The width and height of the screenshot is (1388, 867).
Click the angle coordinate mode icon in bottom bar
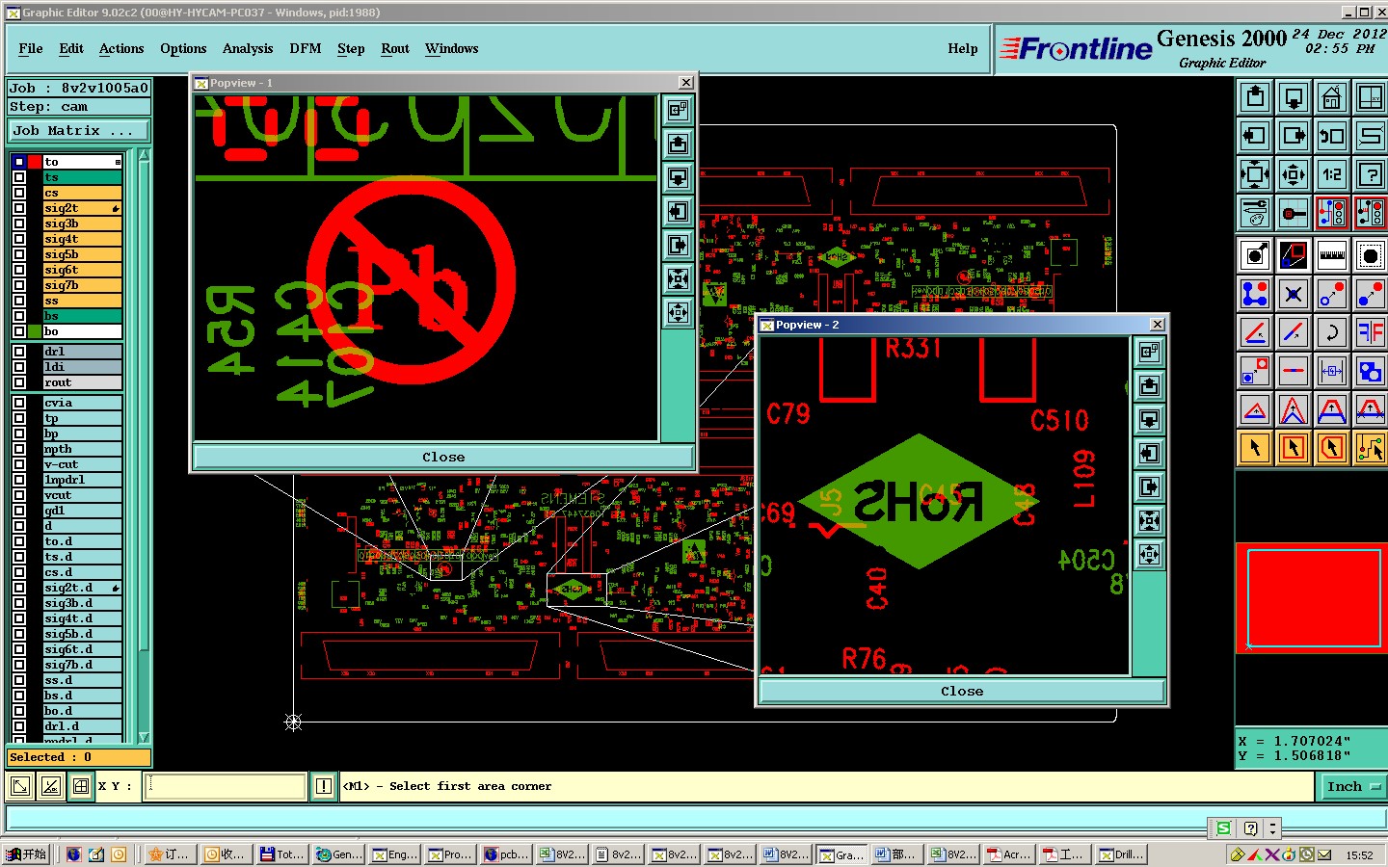click(51, 786)
